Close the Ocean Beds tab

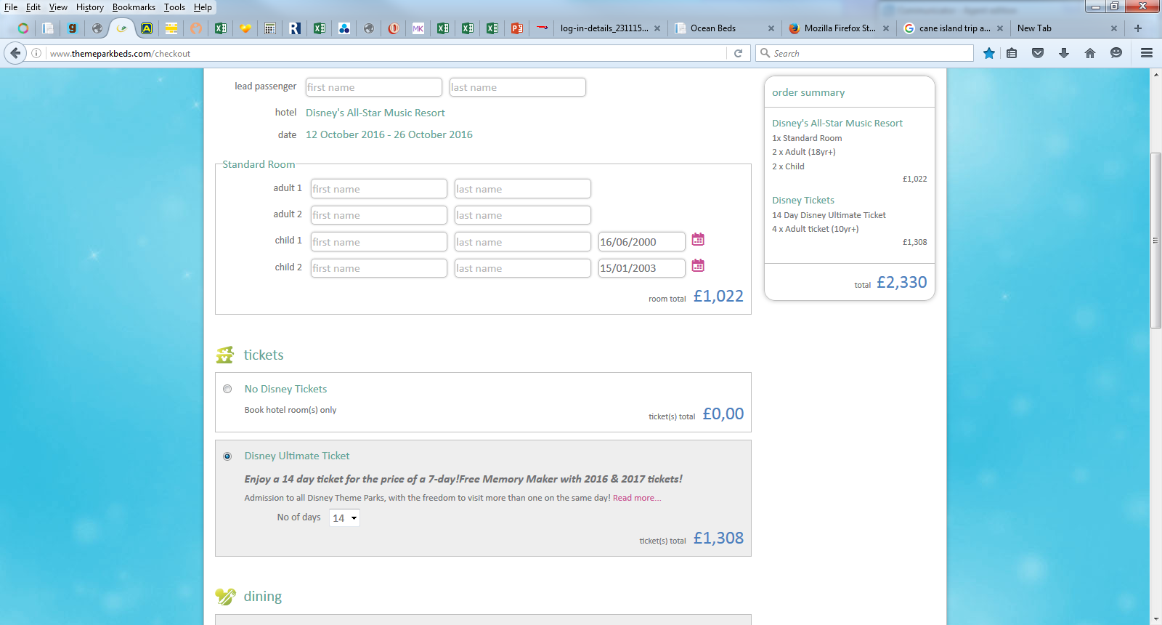(x=771, y=28)
